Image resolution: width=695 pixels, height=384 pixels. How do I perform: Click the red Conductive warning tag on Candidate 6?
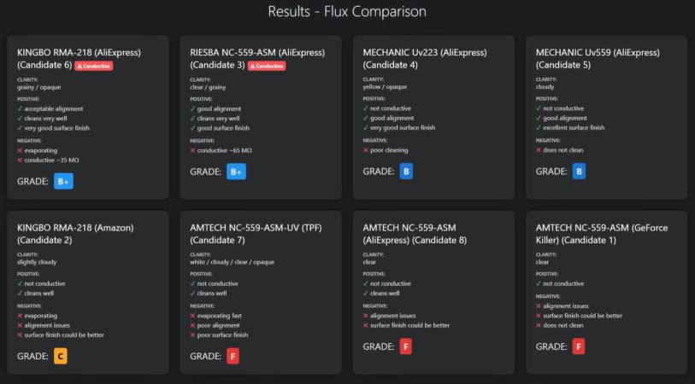[94, 66]
